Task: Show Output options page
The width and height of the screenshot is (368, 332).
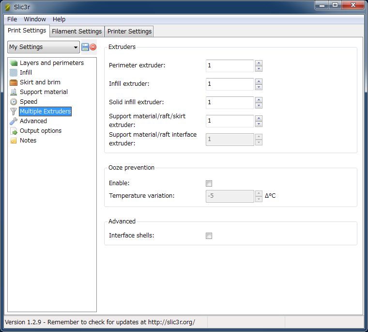Action: tap(41, 131)
